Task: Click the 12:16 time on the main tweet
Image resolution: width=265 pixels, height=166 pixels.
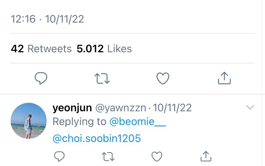Action: pos(23,19)
